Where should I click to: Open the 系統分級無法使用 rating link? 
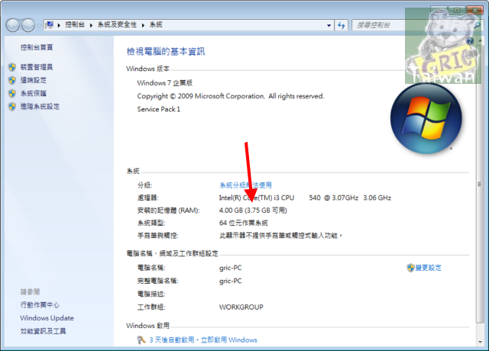[x=245, y=185]
